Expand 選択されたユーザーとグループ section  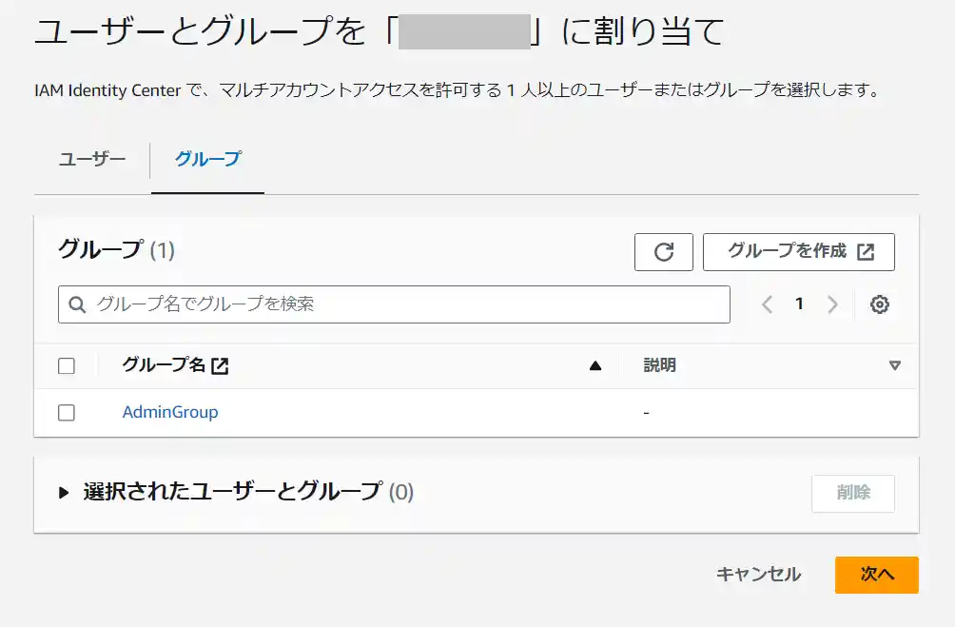64,493
